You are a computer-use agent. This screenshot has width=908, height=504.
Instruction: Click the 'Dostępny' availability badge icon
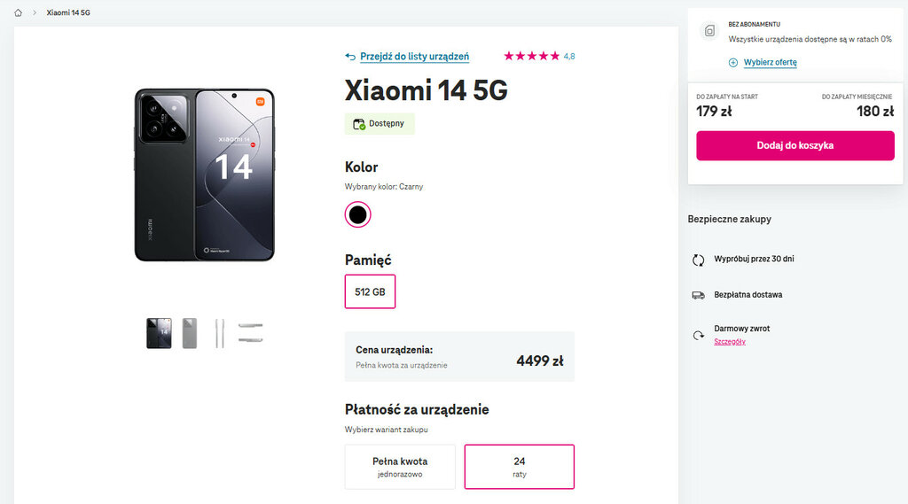[x=359, y=124]
